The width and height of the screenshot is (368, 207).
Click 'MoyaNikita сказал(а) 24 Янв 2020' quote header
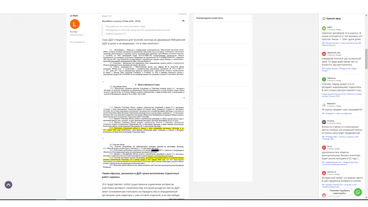[x=121, y=21]
